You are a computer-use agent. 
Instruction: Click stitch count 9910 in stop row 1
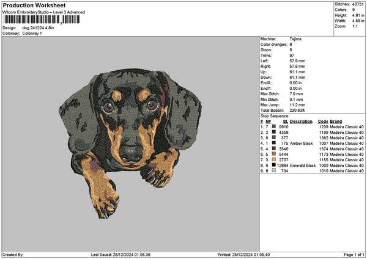coord(284,126)
